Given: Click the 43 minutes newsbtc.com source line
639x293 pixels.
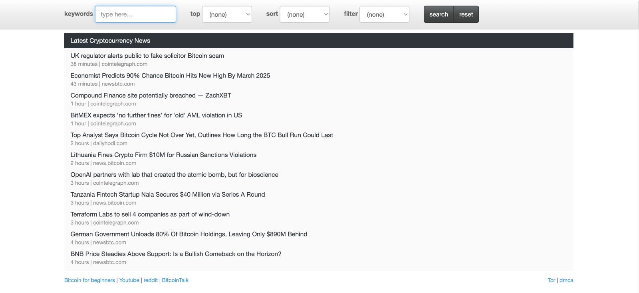Looking at the screenshot, I should pos(103,84).
